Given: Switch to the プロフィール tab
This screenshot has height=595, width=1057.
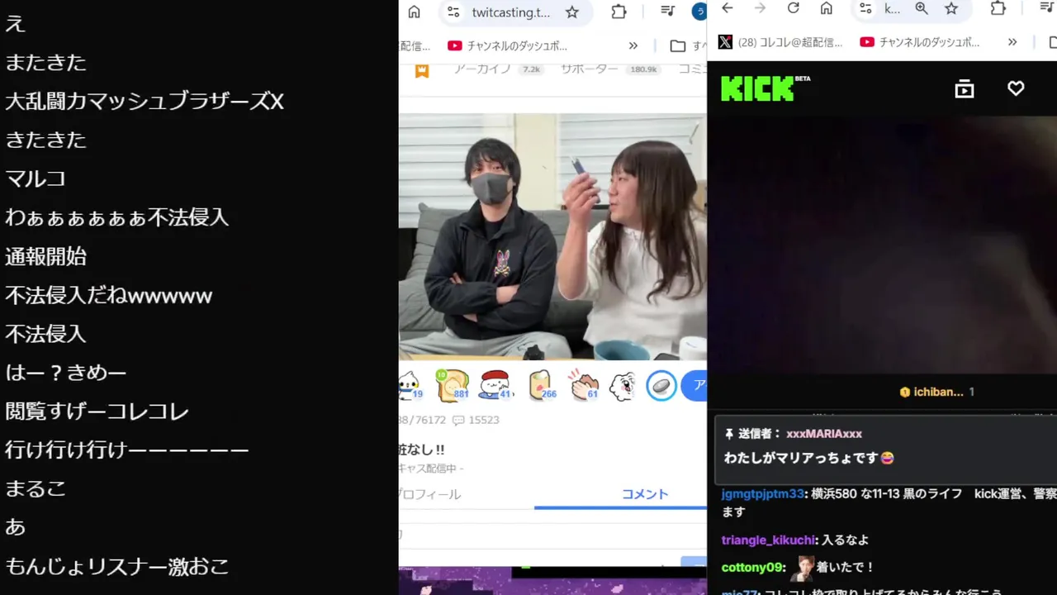Looking at the screenshot, I should click(429, 494).
